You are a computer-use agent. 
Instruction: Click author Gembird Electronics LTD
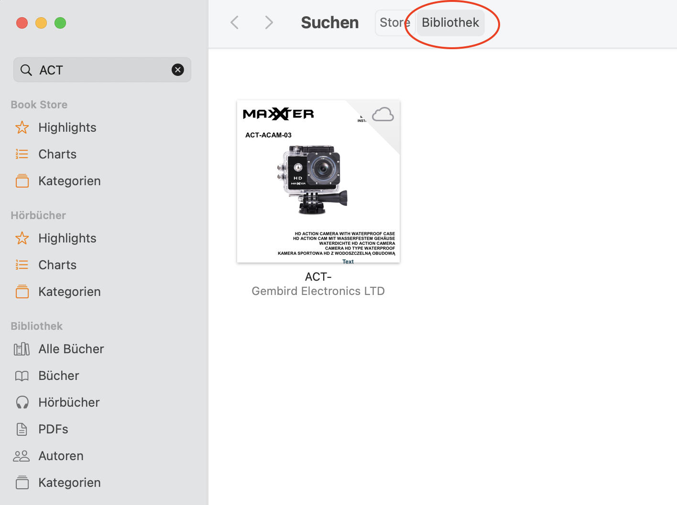(318, 291)
